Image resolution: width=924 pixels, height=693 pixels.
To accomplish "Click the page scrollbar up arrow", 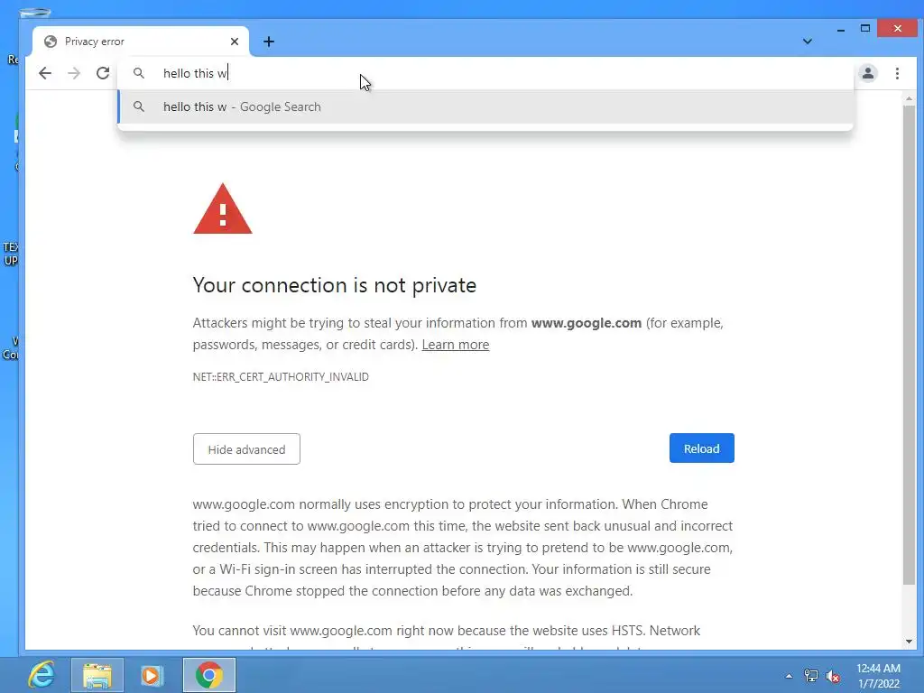I will click(x=910, y=99).
